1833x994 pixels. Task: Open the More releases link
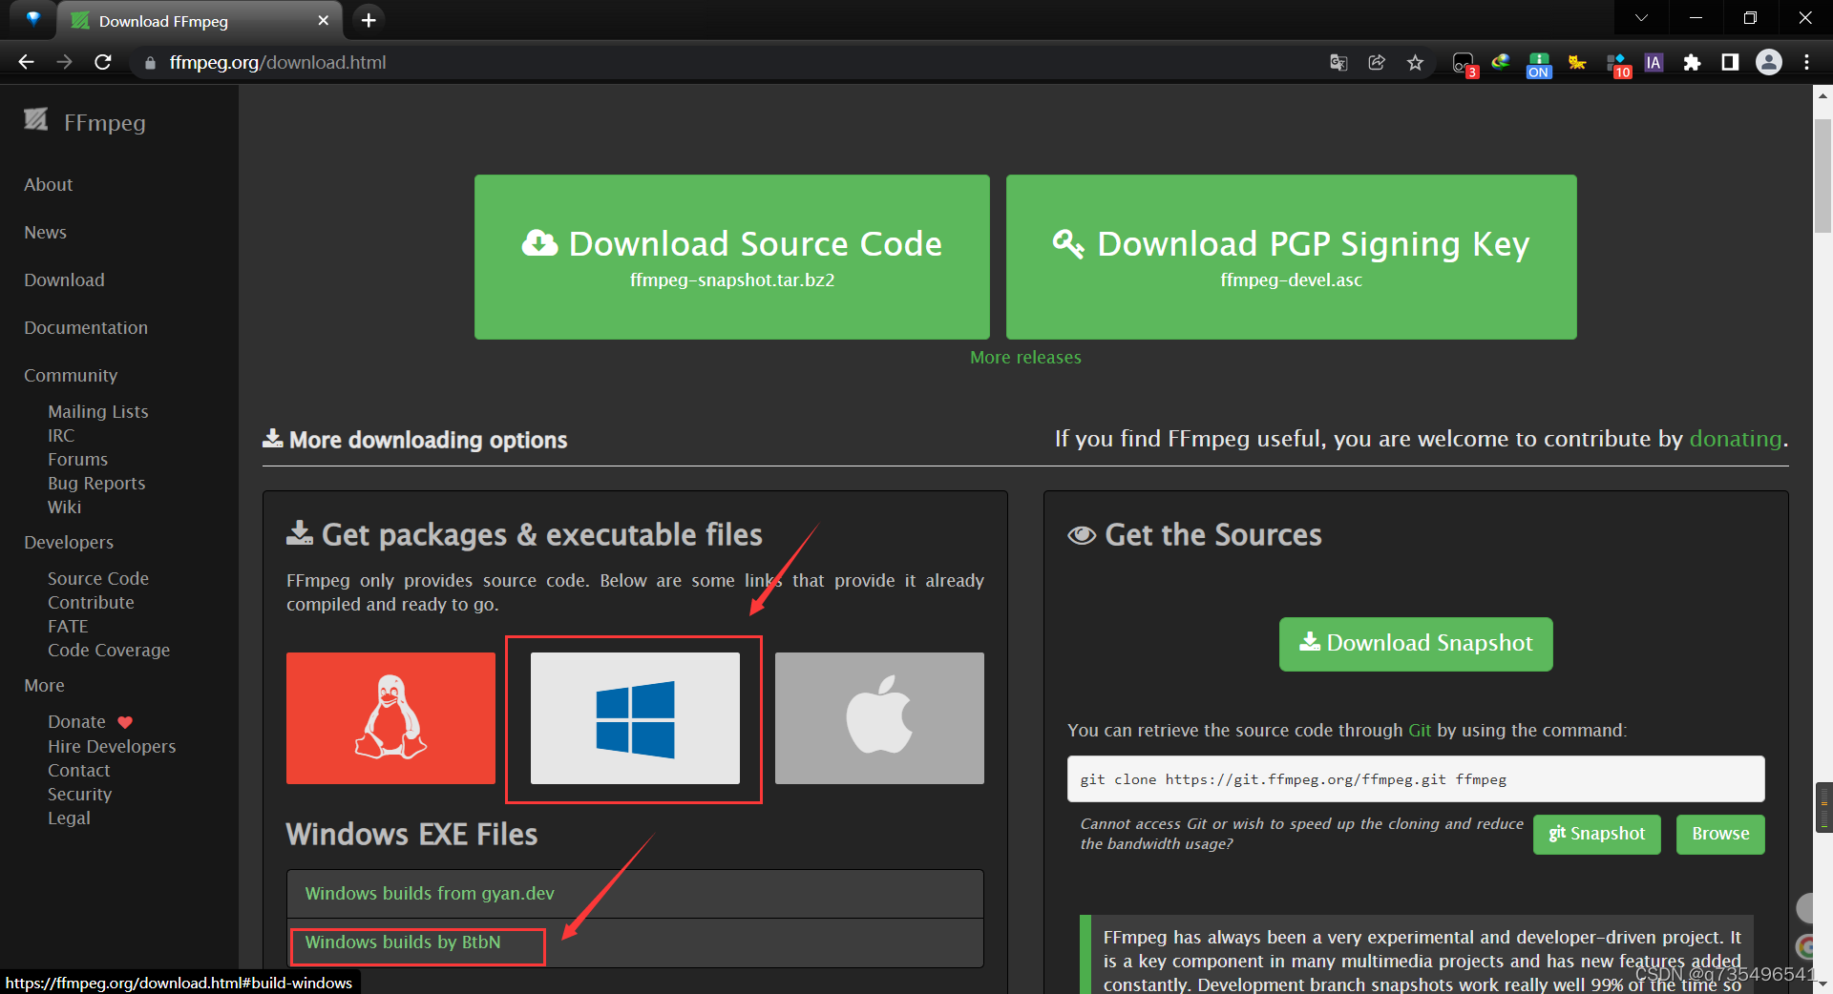1025,358
